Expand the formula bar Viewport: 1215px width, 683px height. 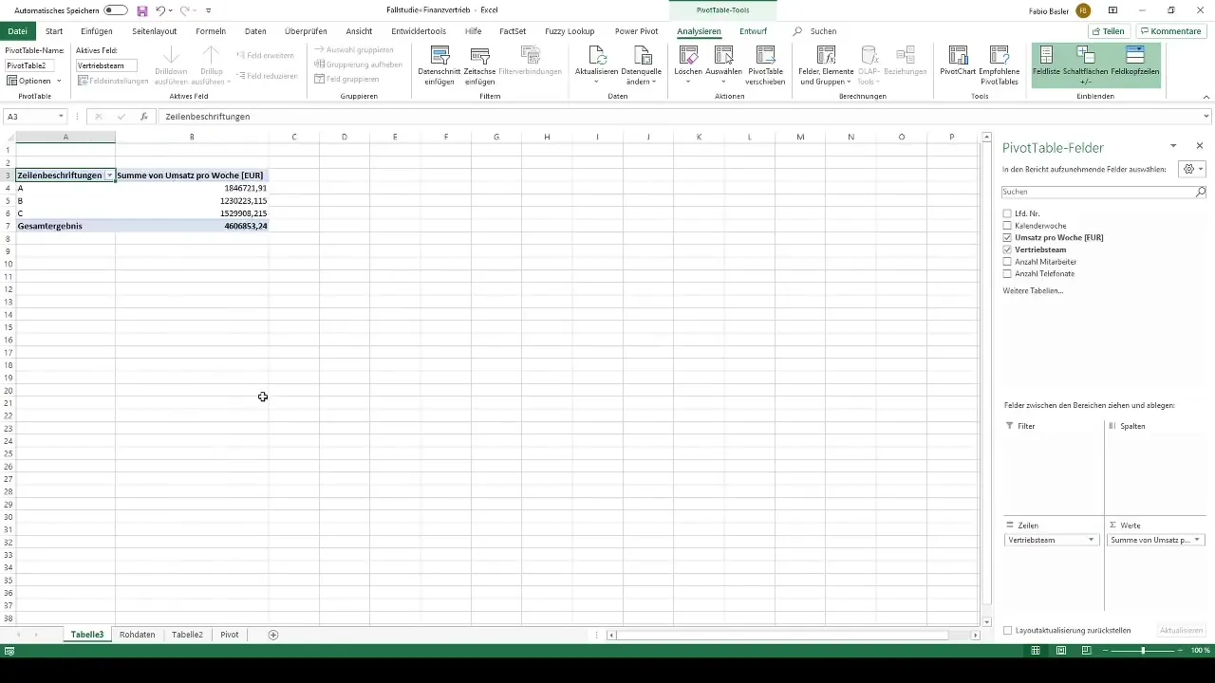(x=1206, y=117)
